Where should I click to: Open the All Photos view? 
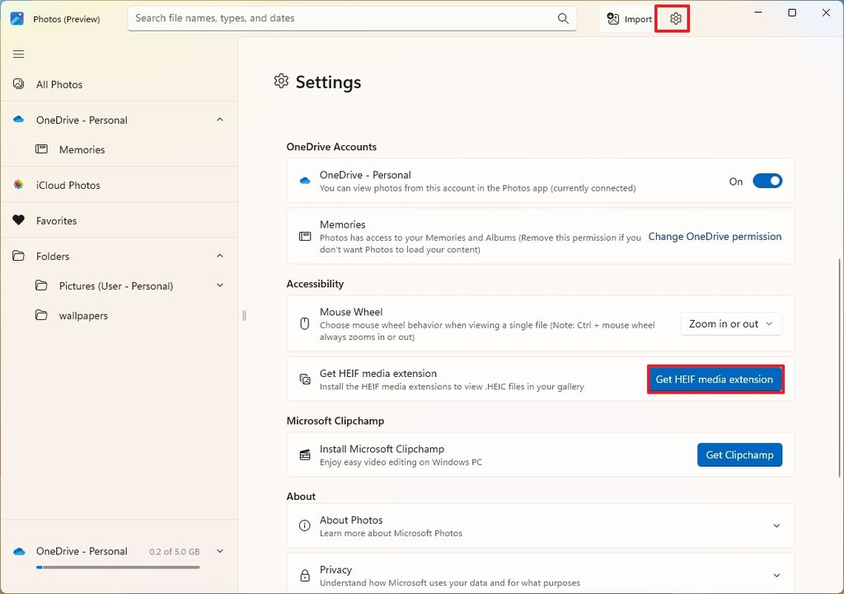point(59,84)
